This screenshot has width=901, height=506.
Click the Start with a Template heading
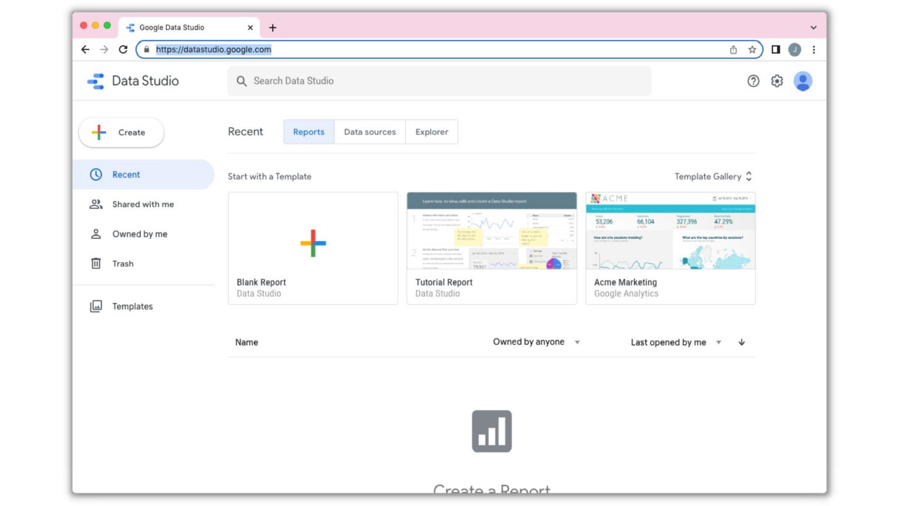coord(270,177)
